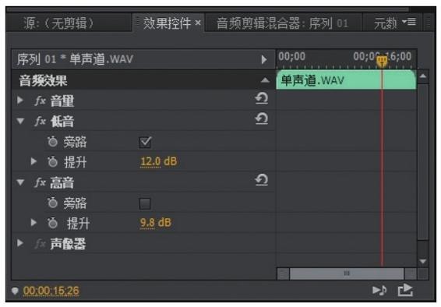
Task: Click the 00;00;15;26 timecode
Action: (x=51, y=291)
